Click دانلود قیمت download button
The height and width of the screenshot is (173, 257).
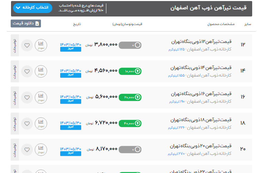pos(26,24)
